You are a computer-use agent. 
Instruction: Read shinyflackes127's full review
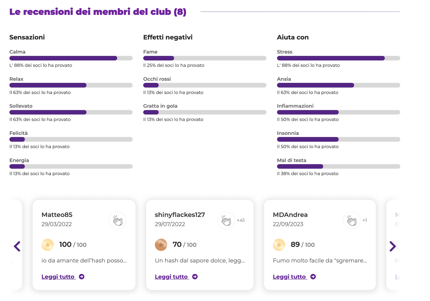[x=171, y=277]
